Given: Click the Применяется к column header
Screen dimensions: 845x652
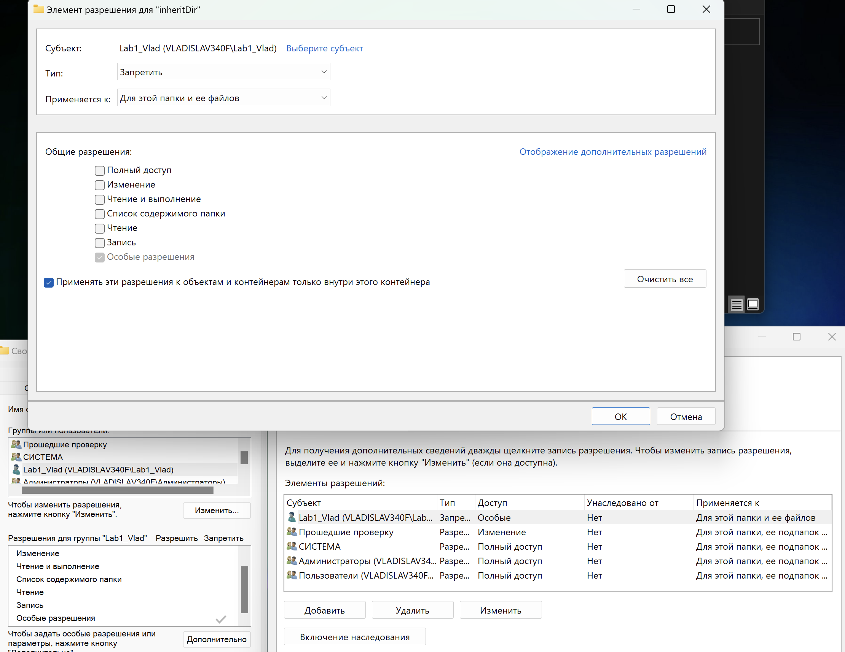Looking at the screenshot, I should coord(727,503).
